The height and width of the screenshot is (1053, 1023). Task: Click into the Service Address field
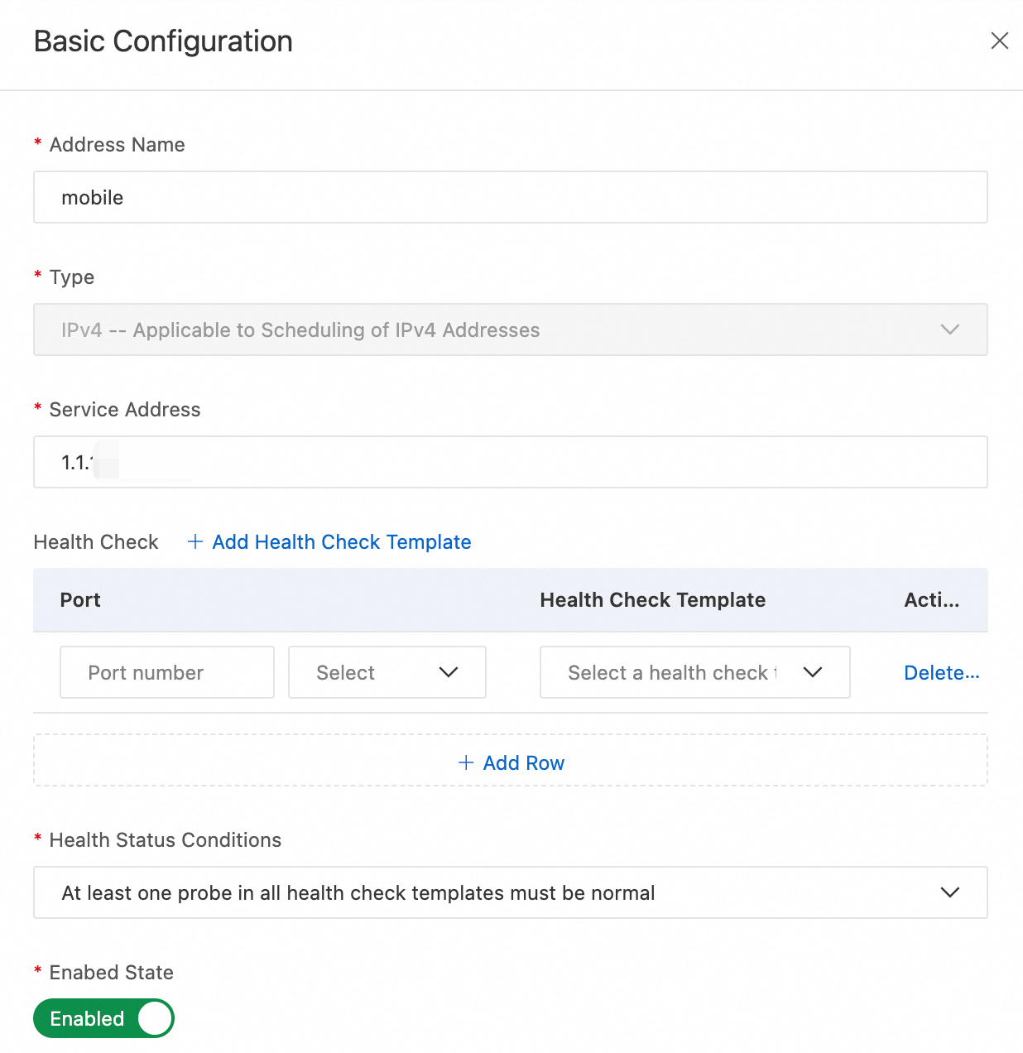click(x=510, y=462)
